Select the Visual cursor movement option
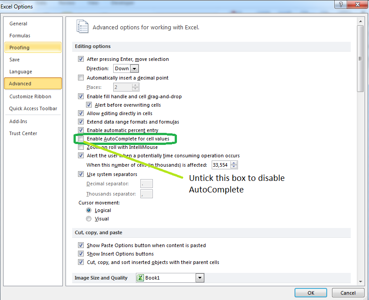 (x=89, y=219)
